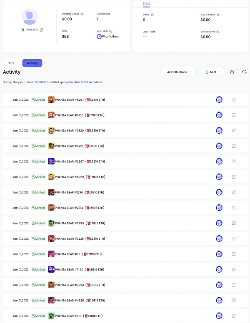Open the Mint activity type dropdown
This screenshot has width=250, height=323.
point(212,72)
